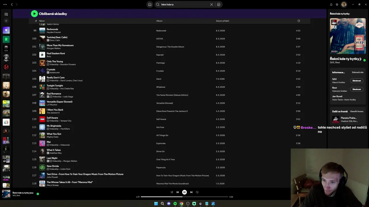Pause the current song
Image resolution: width=369 pixels, height=207 pixels.
184,192
